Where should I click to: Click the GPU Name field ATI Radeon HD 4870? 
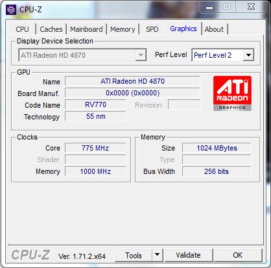pos(132,81)
